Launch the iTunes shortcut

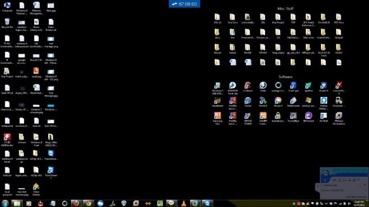248,102
